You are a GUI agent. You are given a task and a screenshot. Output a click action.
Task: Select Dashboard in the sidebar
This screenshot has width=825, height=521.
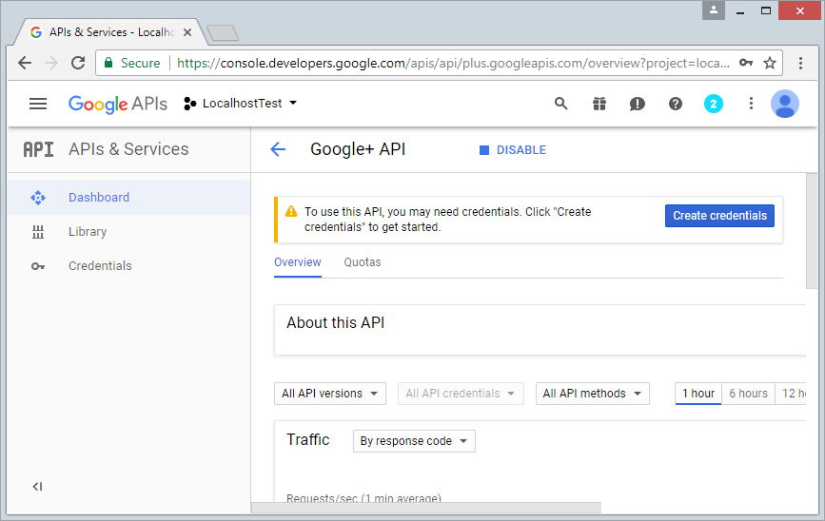pyautogui.click(x=128, y=198)
